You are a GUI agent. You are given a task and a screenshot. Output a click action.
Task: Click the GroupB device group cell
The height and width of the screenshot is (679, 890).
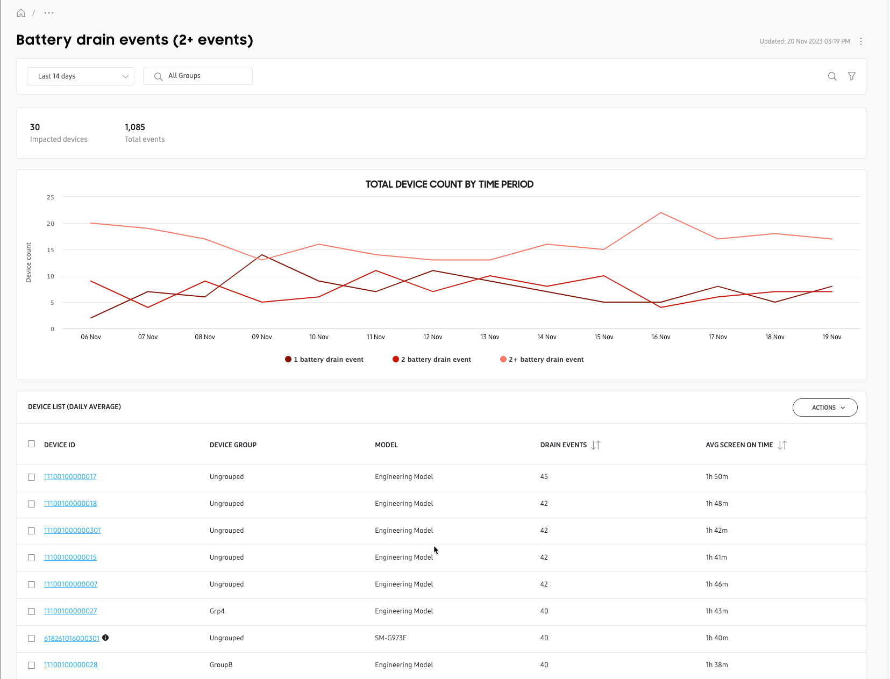(x=221, y=665)
